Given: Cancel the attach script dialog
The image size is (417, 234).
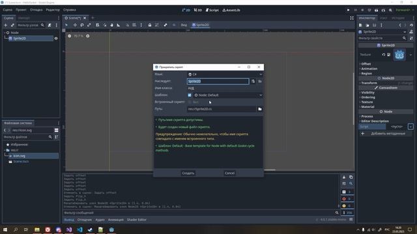Looking at the screenshot, I should (x=229, y=173).
